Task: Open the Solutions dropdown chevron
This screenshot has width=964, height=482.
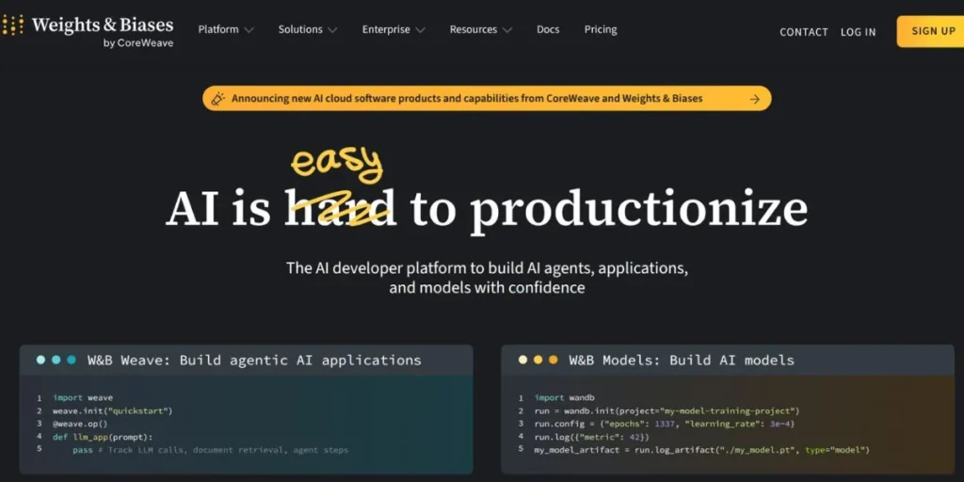Action: click(x=331, y=30)
